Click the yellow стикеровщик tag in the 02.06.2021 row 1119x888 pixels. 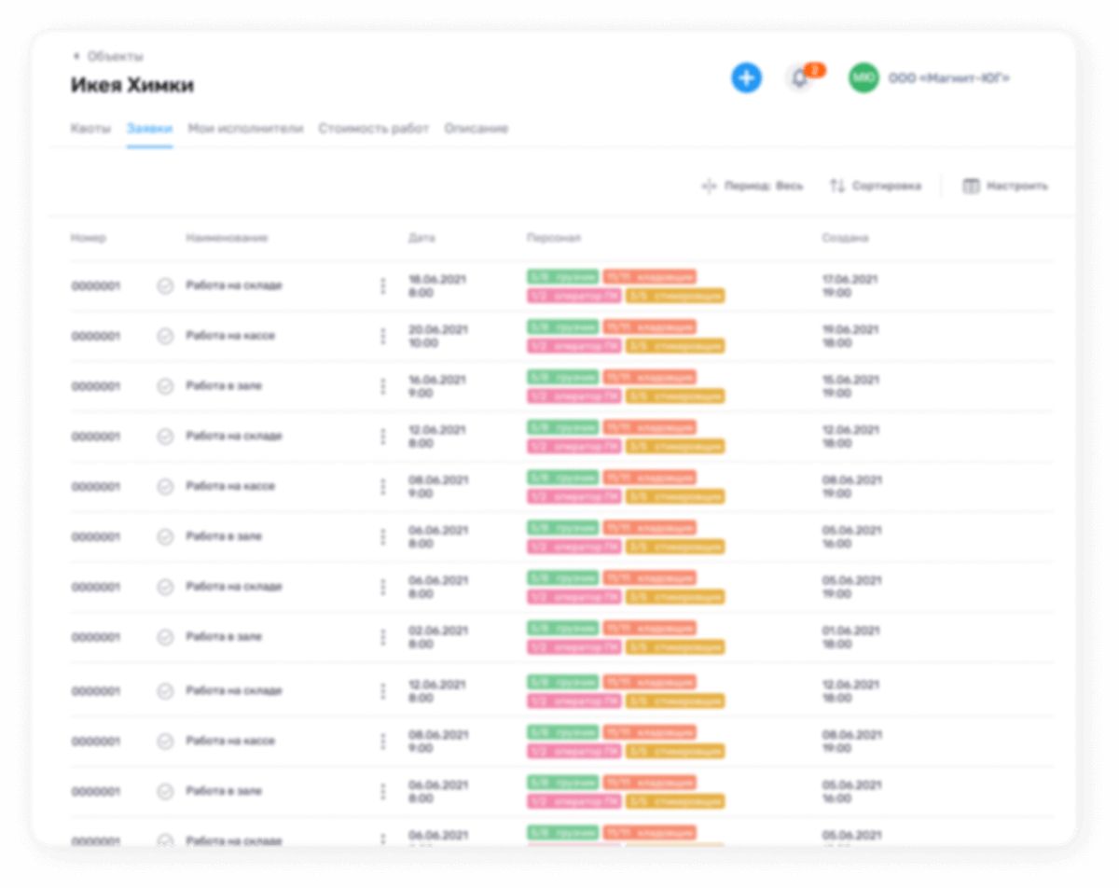(x=675, y=647)
